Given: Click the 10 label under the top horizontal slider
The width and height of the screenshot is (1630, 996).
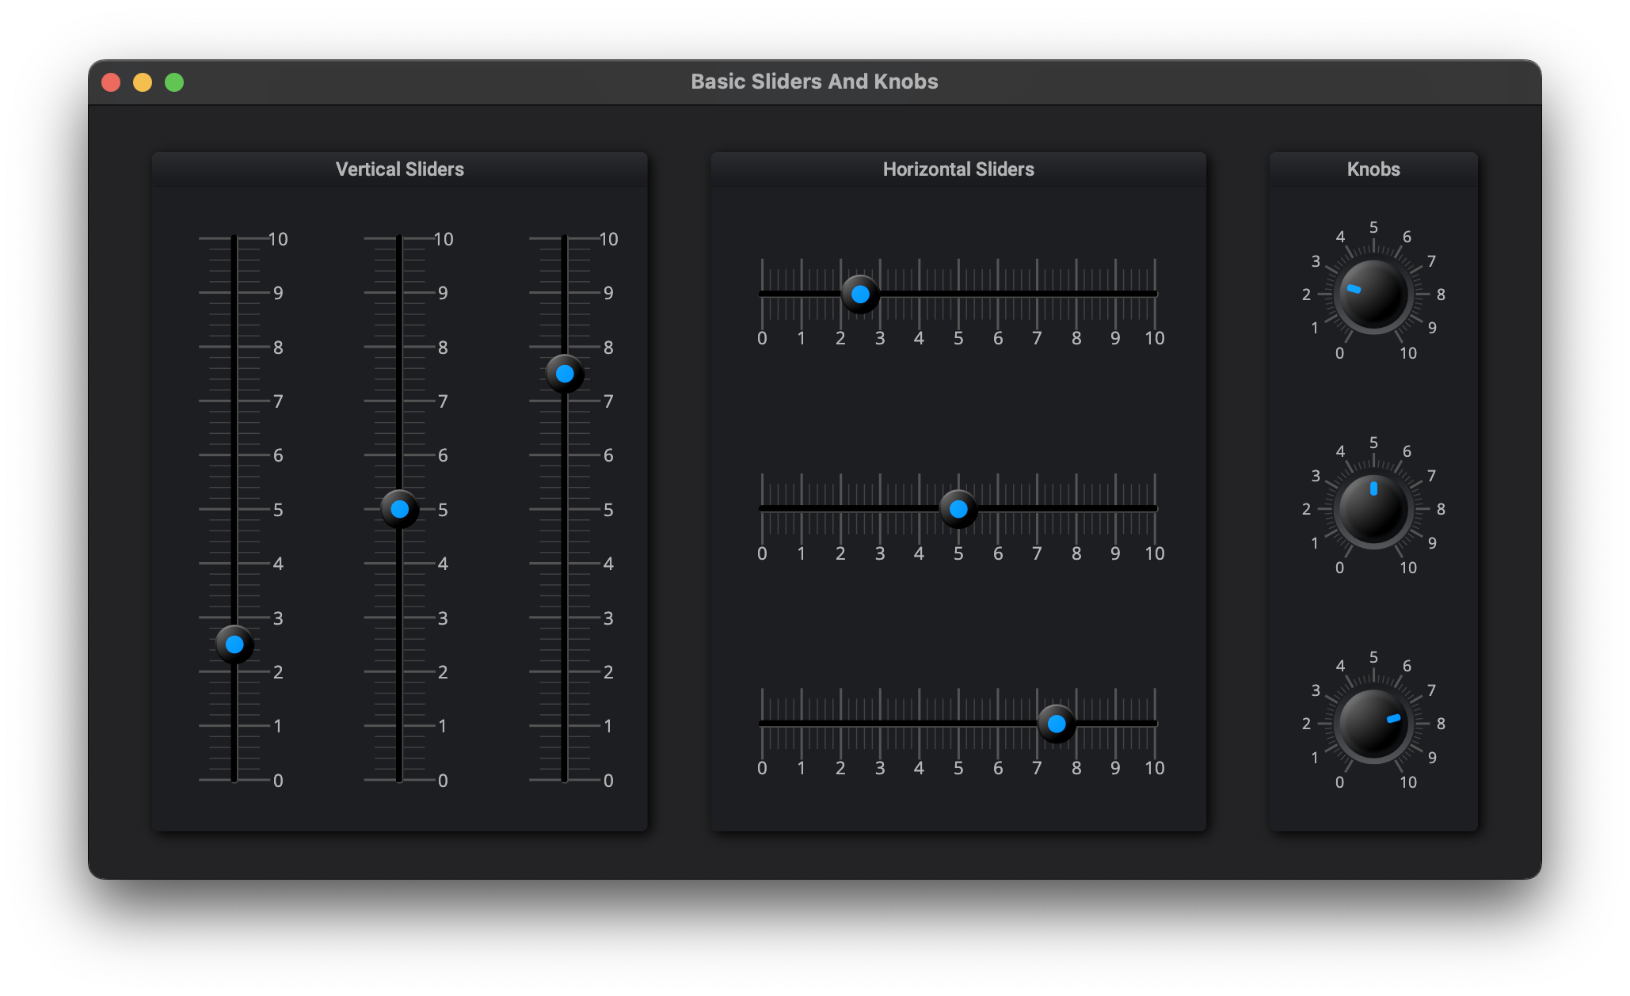Looking at the screenshot, I should (1155, 339).
